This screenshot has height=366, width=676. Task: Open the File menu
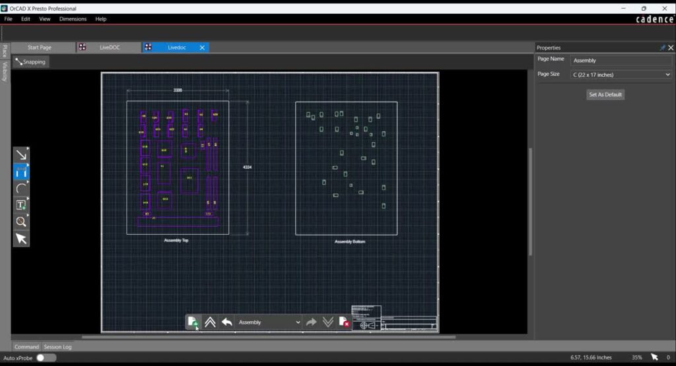tap(8, 19)
